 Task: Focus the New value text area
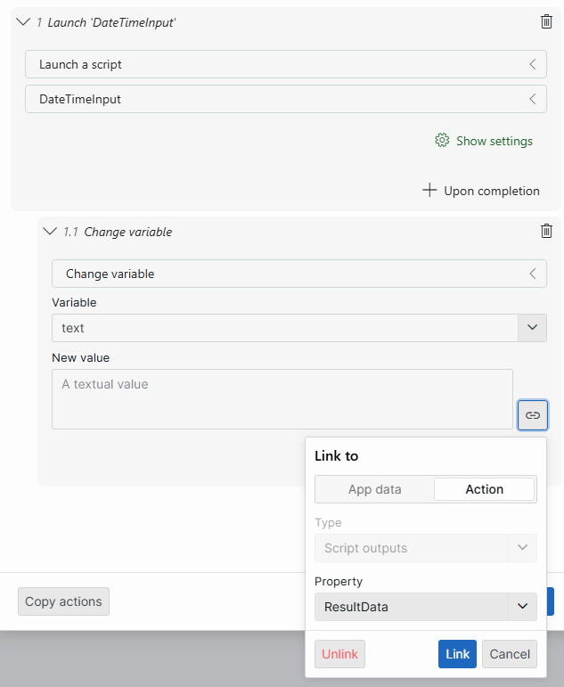pyautogui.click(x=282, y=399)
